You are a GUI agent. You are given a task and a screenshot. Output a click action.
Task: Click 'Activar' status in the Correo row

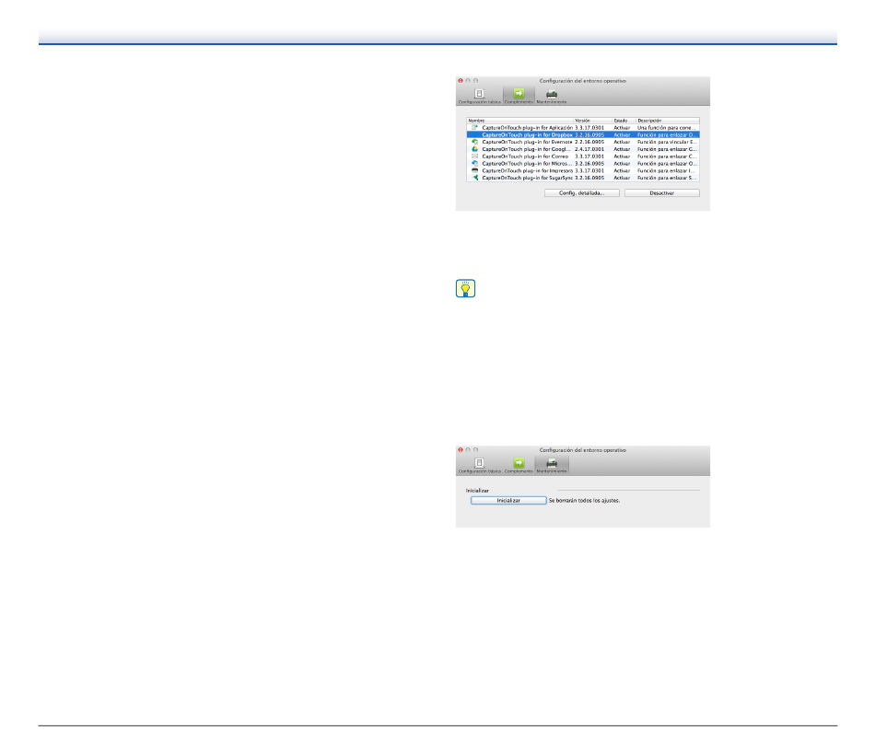click(x=622, y=157)
